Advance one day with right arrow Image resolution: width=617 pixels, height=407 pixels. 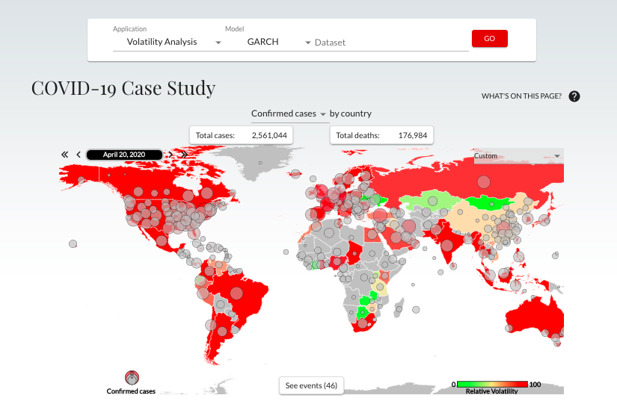tap(171, 155)
